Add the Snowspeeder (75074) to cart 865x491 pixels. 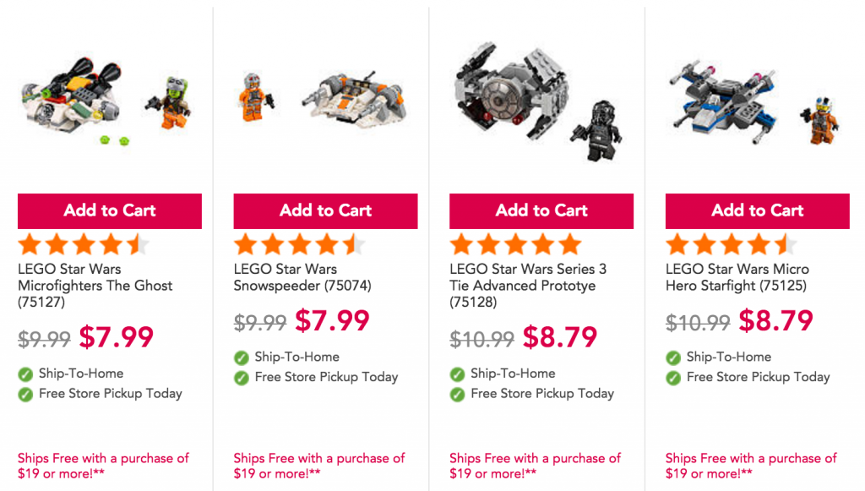pyautogui.click(x=325, y=210)
